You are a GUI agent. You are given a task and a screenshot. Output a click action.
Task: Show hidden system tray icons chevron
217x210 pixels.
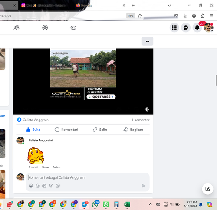click(x=150, y=204)
